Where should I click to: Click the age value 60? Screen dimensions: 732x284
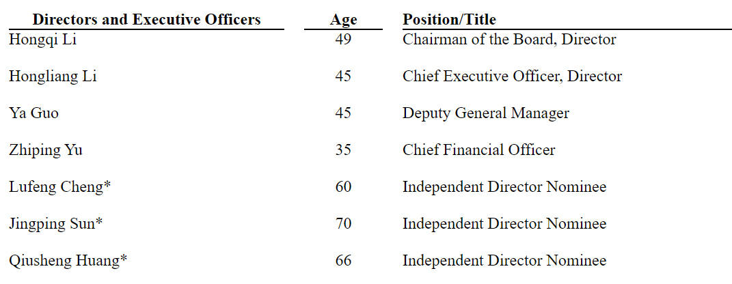(343, 187)
